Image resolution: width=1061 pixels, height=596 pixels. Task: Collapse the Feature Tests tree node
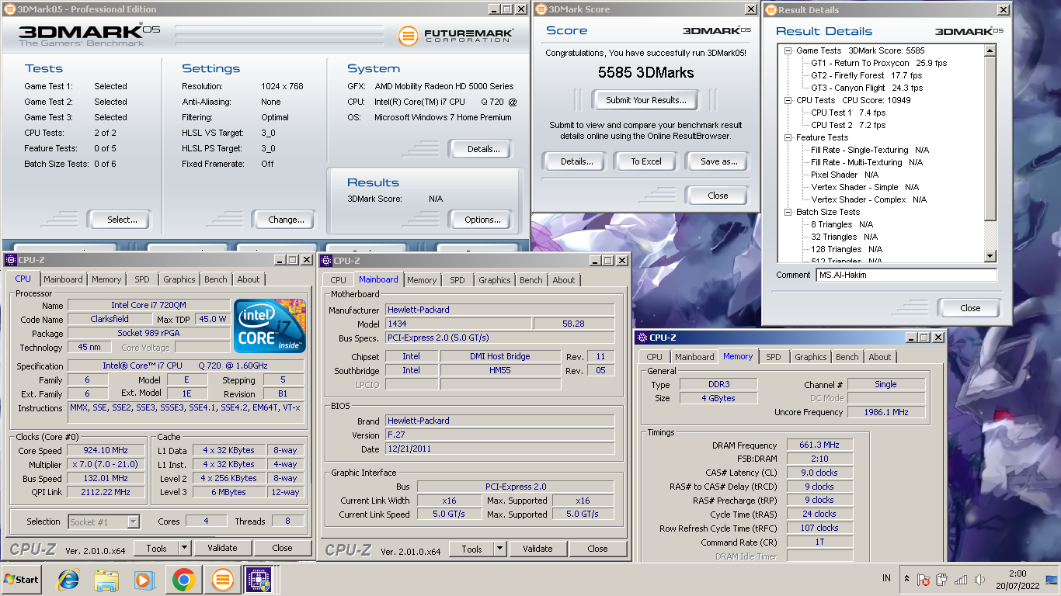(x=788, y=137)
